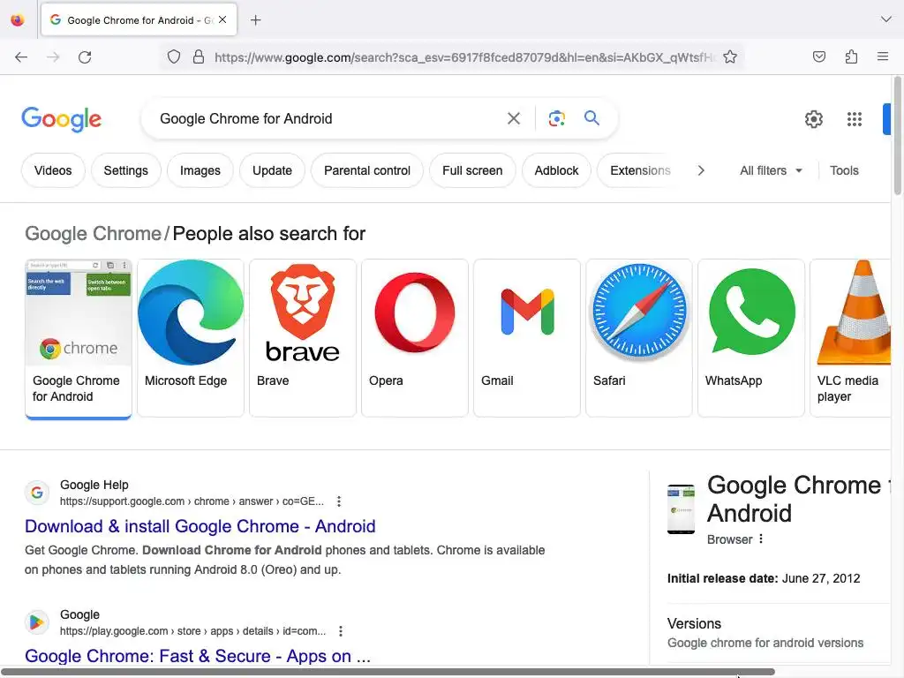Open a new browser tab
Viewport: 904px width, 678px height.
pos(255,20)
